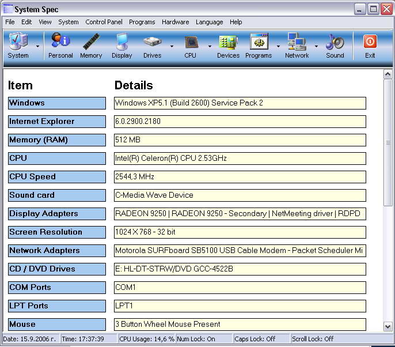Viewport: 395px width, 347px height.
Task: Click the LPT1 details field
Action: click(240, 306)
